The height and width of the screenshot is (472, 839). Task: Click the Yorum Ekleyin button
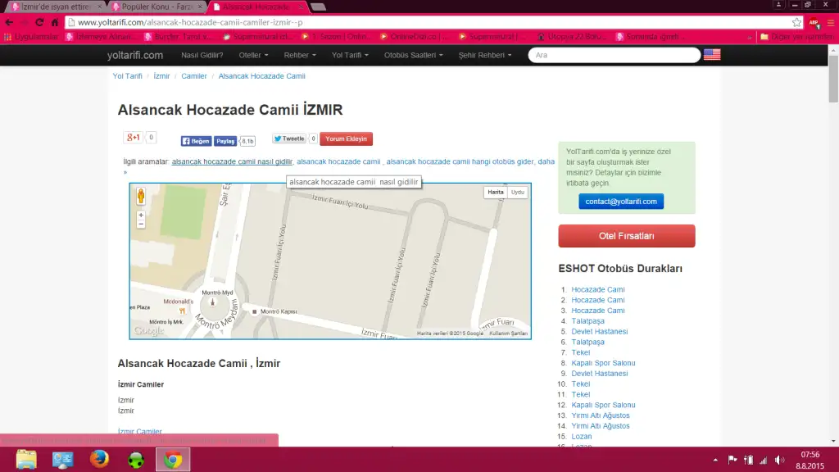click(346, 139)
